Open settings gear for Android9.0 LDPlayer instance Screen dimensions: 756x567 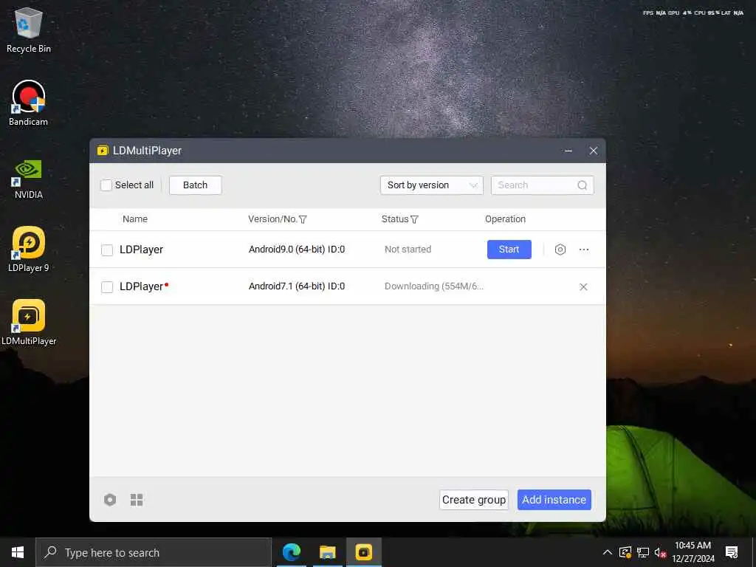coord(560,250)
